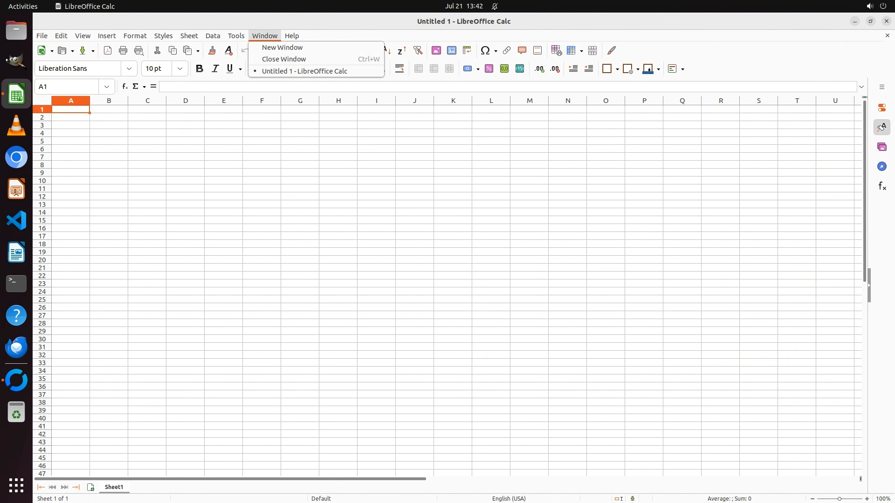The image size is (895, 503).
Task: Click the Clone Formatting paintbrush icon
Action: click(212, 50)
